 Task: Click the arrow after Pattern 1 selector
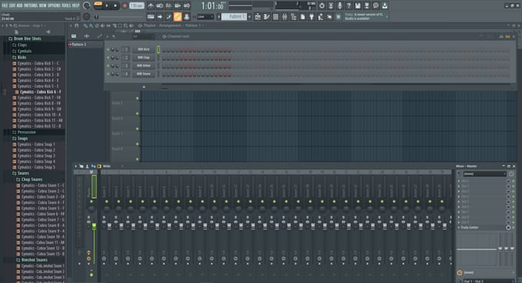(x=249, y=17)
